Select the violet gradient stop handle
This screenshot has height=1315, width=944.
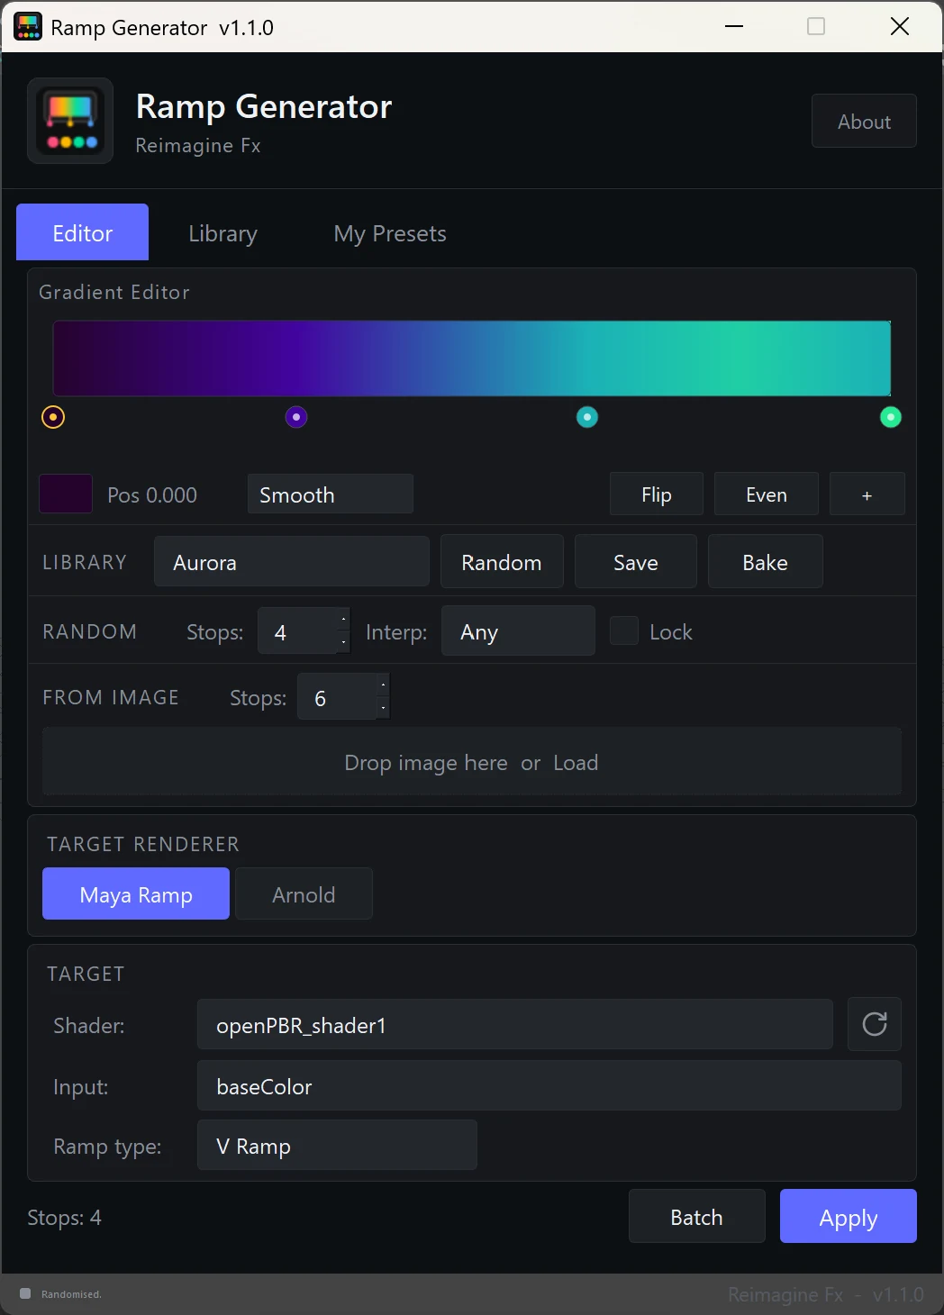click(x=296, y=417)
